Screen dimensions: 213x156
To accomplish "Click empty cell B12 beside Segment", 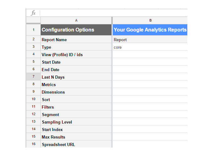I will pos(150,114).
